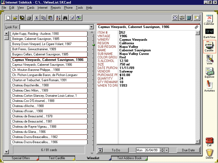218x163 pixels.
Task: Open the Expense module in sidebar
Action: click(209, 73)
